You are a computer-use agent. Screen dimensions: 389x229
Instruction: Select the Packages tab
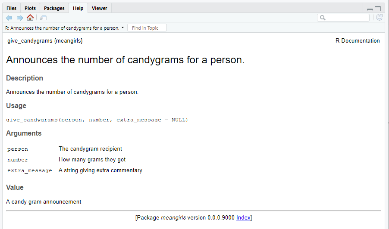pos(54,8)
